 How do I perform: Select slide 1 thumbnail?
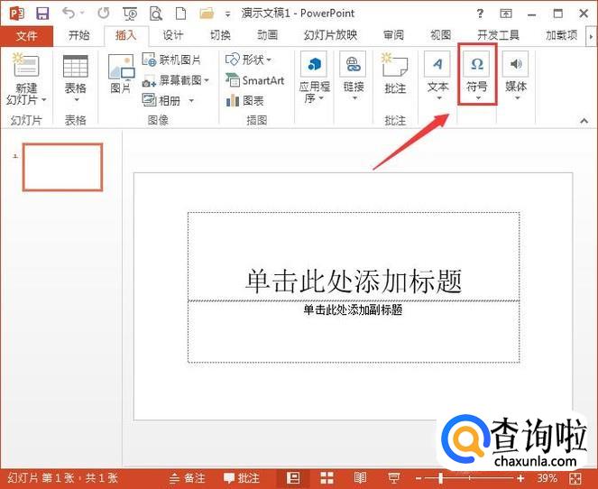click(62, 167)
